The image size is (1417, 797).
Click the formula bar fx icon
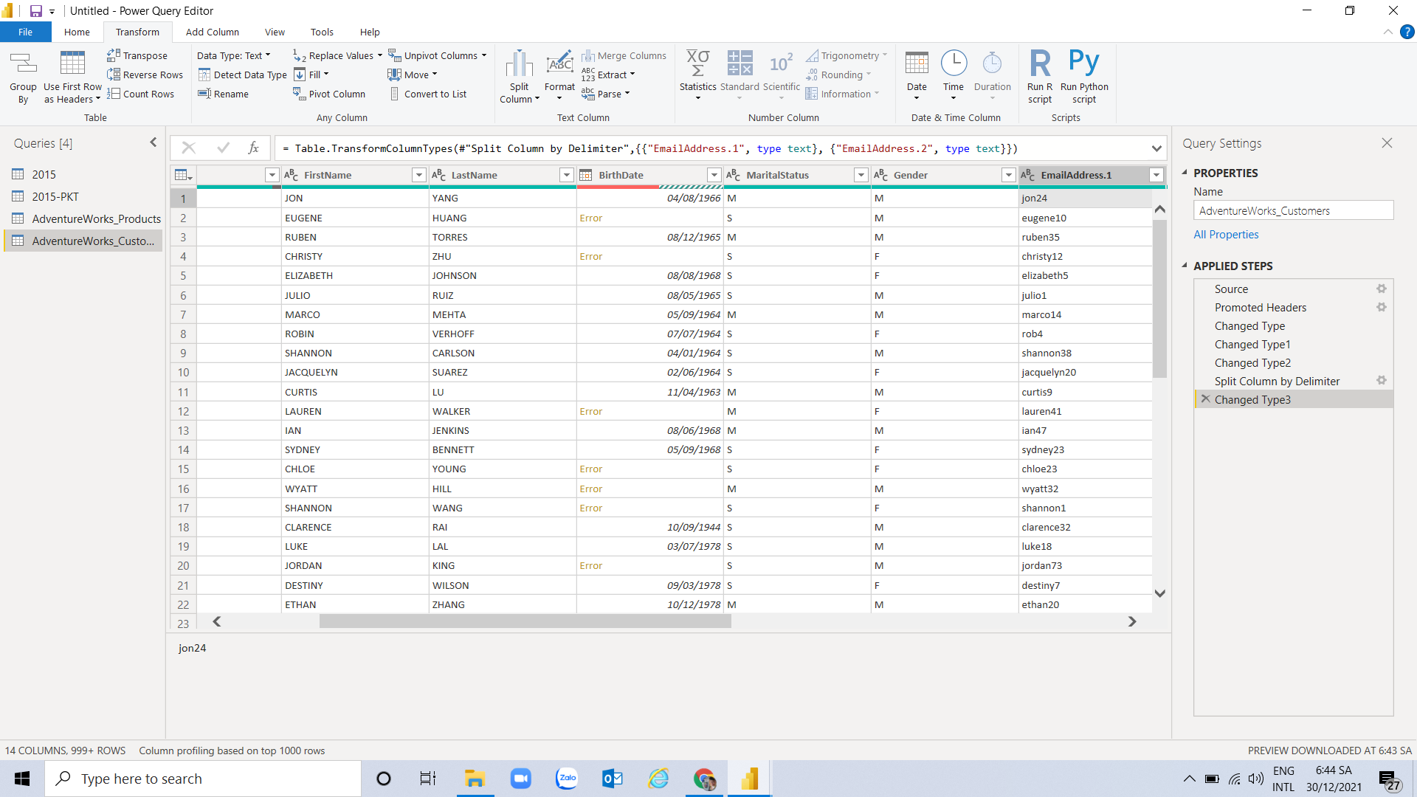point(253,148)
